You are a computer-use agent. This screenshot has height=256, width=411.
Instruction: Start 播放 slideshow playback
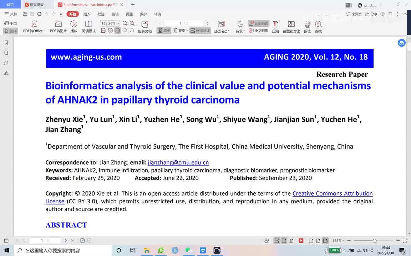[x=73, y=27]
